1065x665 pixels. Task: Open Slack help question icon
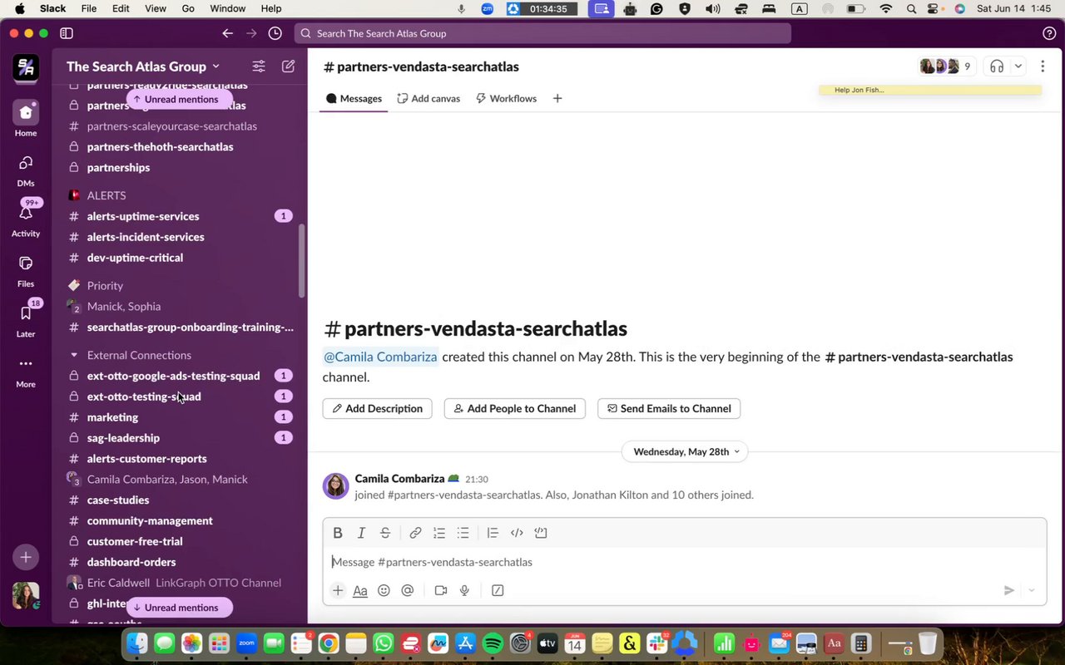click(1049, 33)
